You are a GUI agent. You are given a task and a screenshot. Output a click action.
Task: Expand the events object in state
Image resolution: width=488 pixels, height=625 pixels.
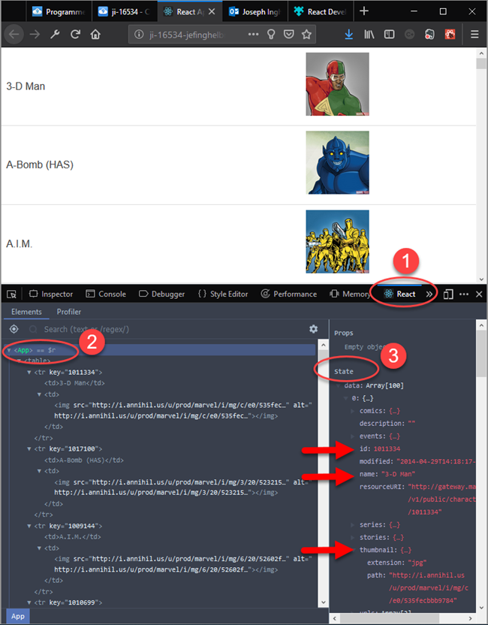[353, 436]
